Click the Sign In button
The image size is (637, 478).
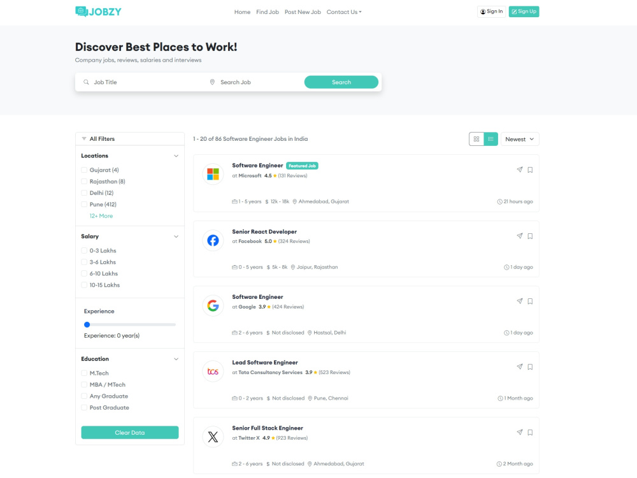(x=491, y=11)
